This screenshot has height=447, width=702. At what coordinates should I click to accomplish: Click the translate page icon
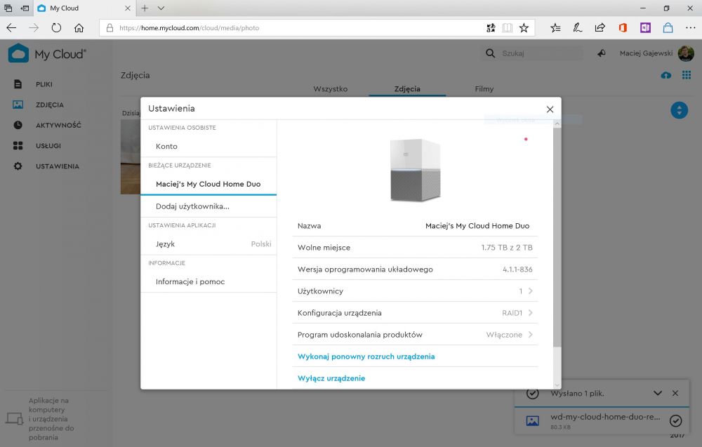491,28
